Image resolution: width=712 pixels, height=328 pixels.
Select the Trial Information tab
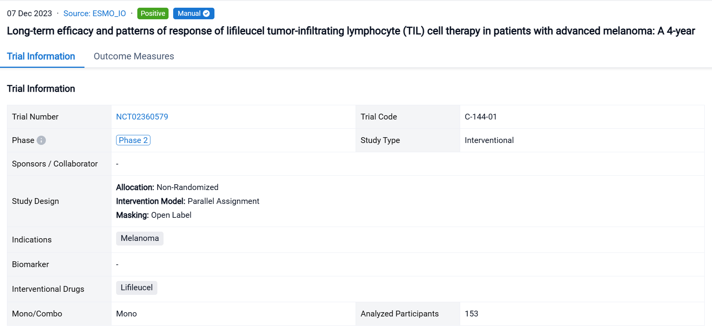pyautogui.click(x=41, y=56)
